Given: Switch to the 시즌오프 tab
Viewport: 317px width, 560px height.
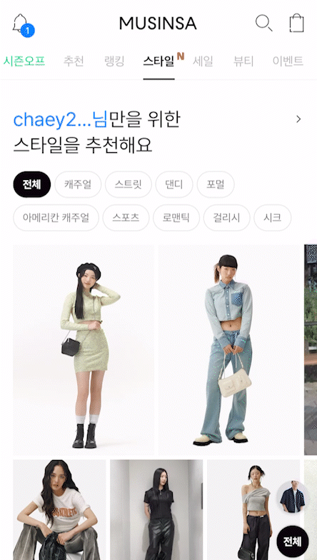Looking at the screenshot, I should pyautogui.click(x=24, y=61).
